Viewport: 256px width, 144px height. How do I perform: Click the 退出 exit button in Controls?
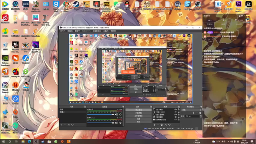point(138,122)
